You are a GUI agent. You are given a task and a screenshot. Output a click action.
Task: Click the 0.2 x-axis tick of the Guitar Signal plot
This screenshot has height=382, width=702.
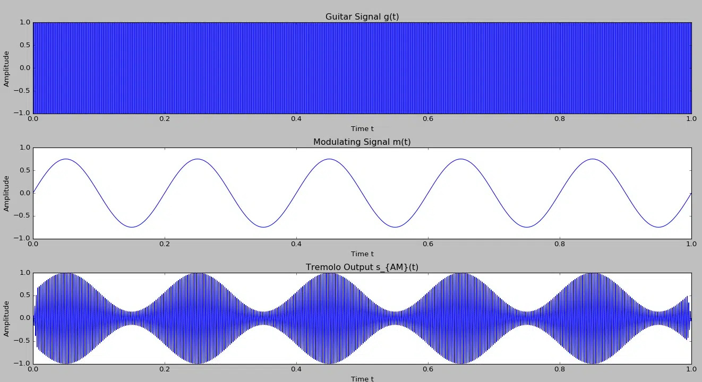click(x=165, y=119)
